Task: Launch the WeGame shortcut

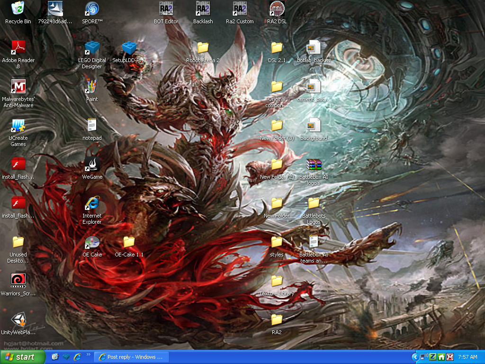Action: point(92,164)
